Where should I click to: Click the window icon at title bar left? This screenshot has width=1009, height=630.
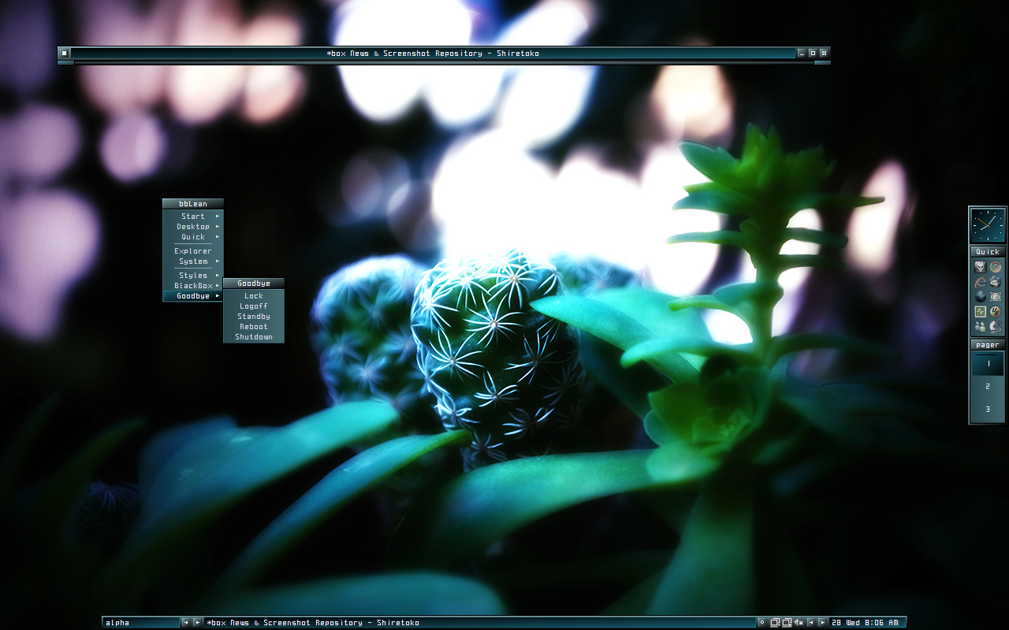coord(65,53)
